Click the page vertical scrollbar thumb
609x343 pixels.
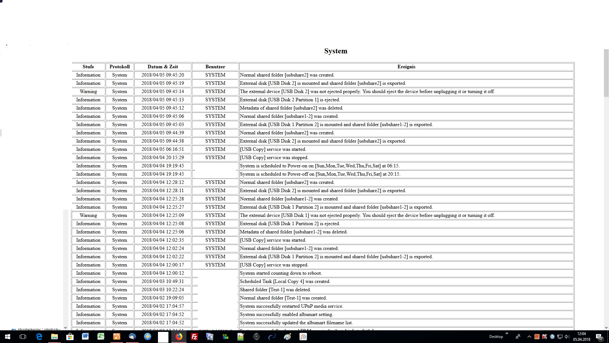pyautogui.click(x=606, y=73)
